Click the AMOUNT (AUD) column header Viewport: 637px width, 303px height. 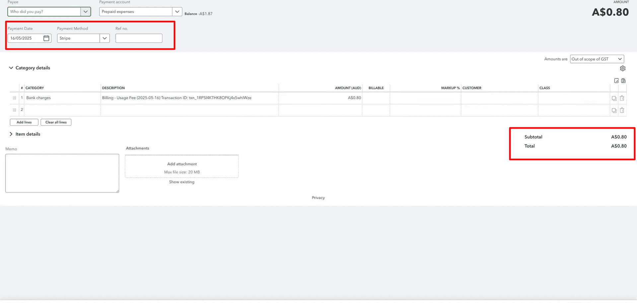348,88
